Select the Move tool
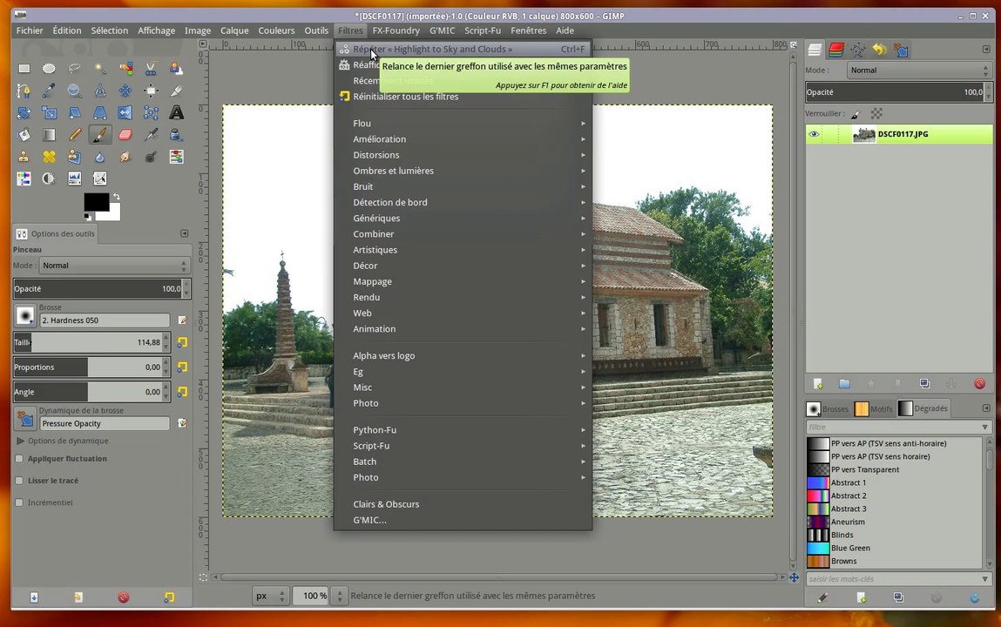 [x=125, y=91]
